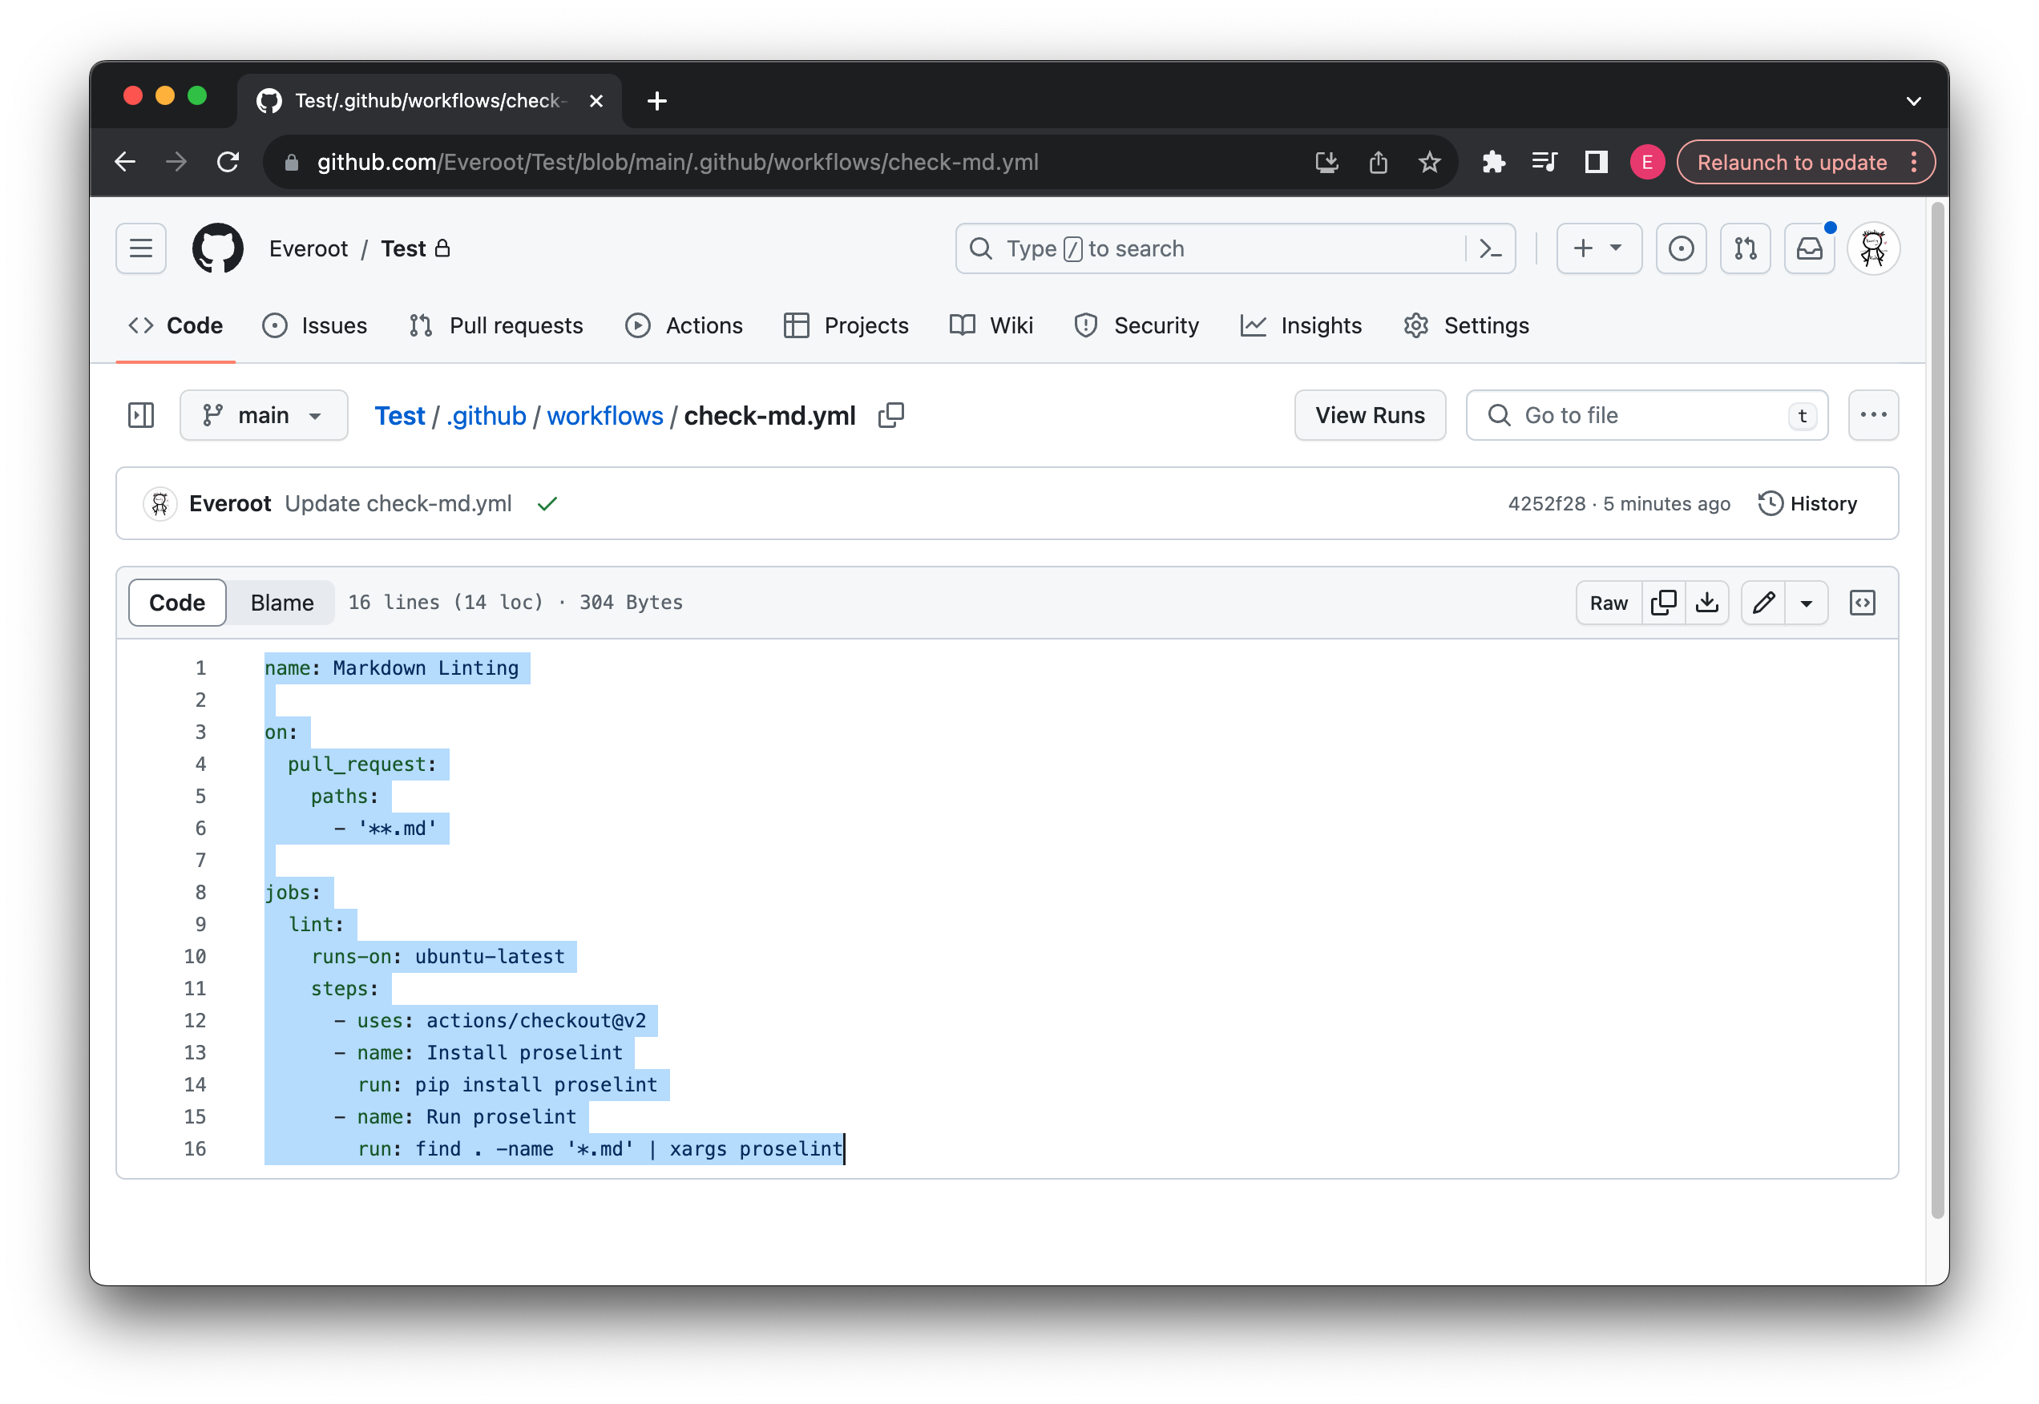Open the create new plus dropdown
Viewport: 2039px width, 1404px height.
(x=1598, y=249)
